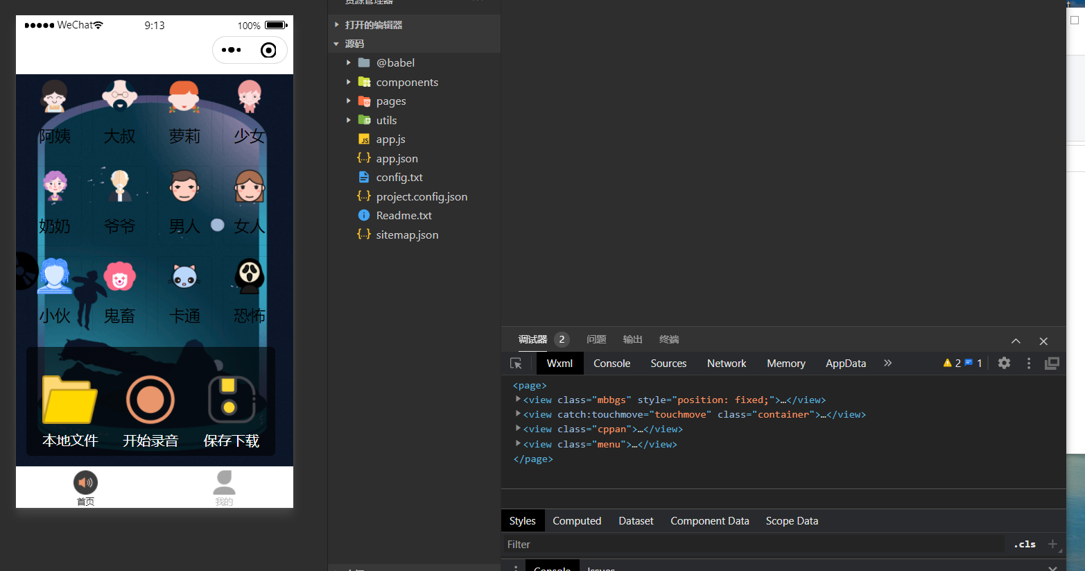Image resolution: width=1085 pixels, height=571 pixels.
Task: Pick the 恐怖 ghost mask voice
Action: pyautogui.click(x=249, y=276)
